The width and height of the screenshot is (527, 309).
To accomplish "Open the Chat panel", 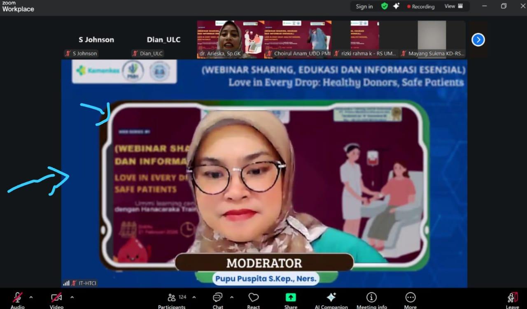I will pos(217,299).
